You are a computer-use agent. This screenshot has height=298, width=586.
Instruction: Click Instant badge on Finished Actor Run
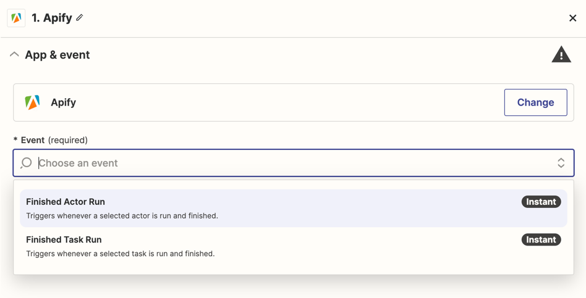point(541,202)
